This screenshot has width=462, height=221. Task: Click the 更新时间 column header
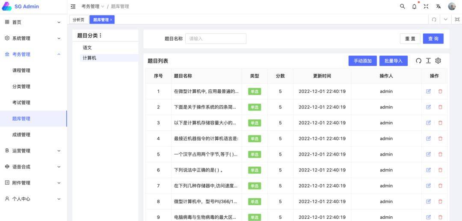[x=322, y=76]
